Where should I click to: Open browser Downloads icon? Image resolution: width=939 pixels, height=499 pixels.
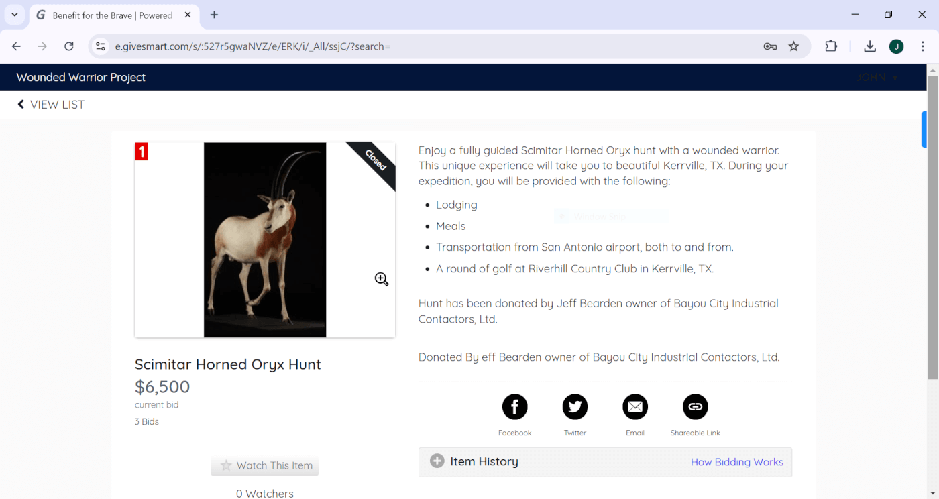870,46
